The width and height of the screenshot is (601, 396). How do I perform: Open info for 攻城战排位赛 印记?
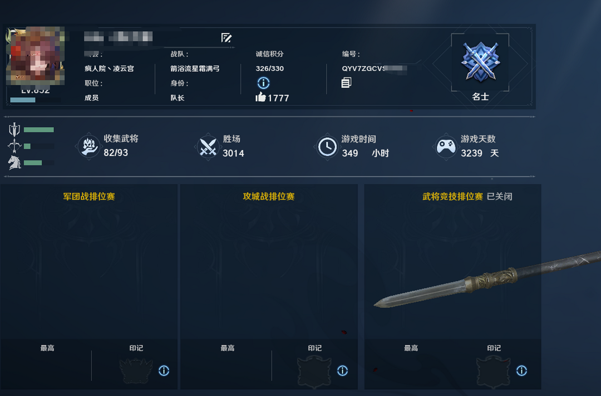(x=343, y=370)
